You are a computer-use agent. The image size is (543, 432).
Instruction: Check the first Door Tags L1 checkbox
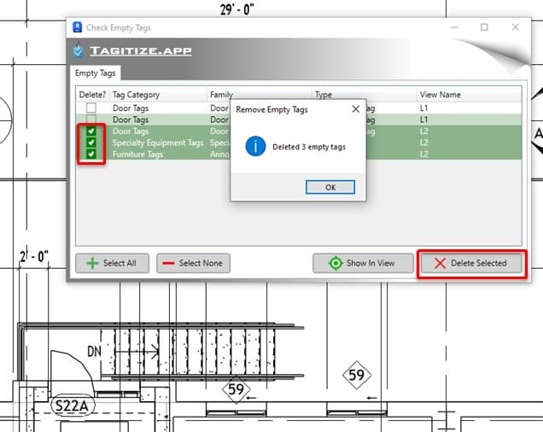[x=91, y=108]
